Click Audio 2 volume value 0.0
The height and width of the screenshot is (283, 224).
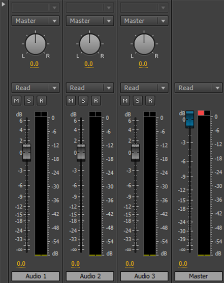tap(76, 264)
